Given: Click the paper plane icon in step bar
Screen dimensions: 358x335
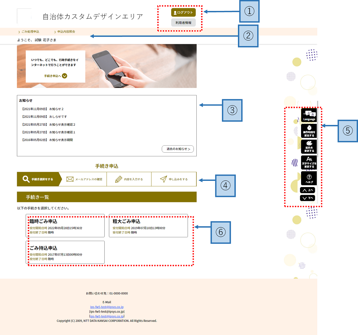Looking at the screenshot, I should pos(163,179).
